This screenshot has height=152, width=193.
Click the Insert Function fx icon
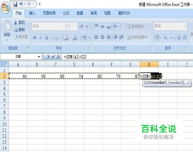point(58,57)
